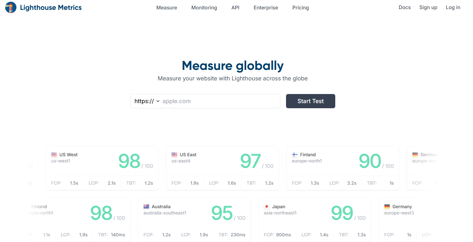Click the Germany flag on europe-west3 card
This screenshot has width=473, height=242.
(x=387, y=206)
